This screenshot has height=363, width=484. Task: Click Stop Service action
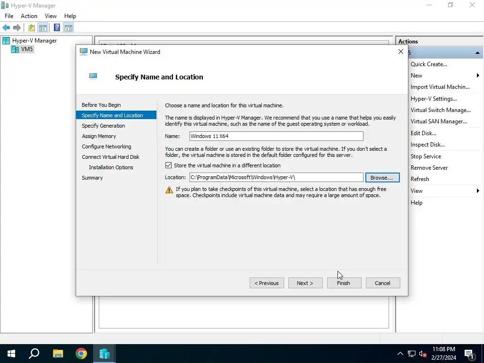pos(426,156)
